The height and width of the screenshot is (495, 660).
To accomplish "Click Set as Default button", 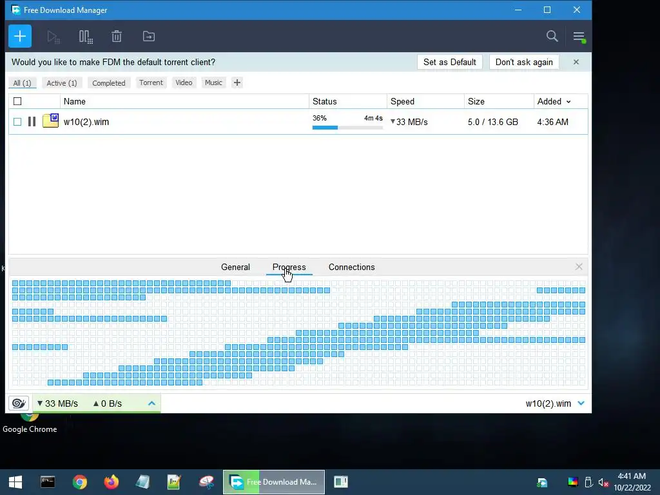I will (449, 62).
